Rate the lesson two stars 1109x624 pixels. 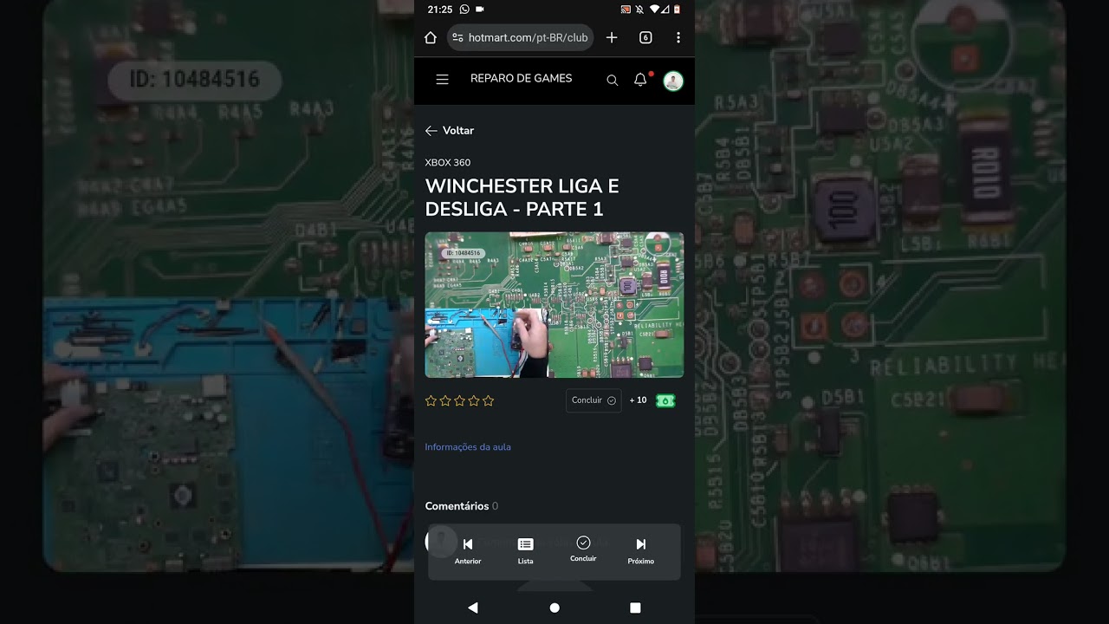click(x=445, y=400)
